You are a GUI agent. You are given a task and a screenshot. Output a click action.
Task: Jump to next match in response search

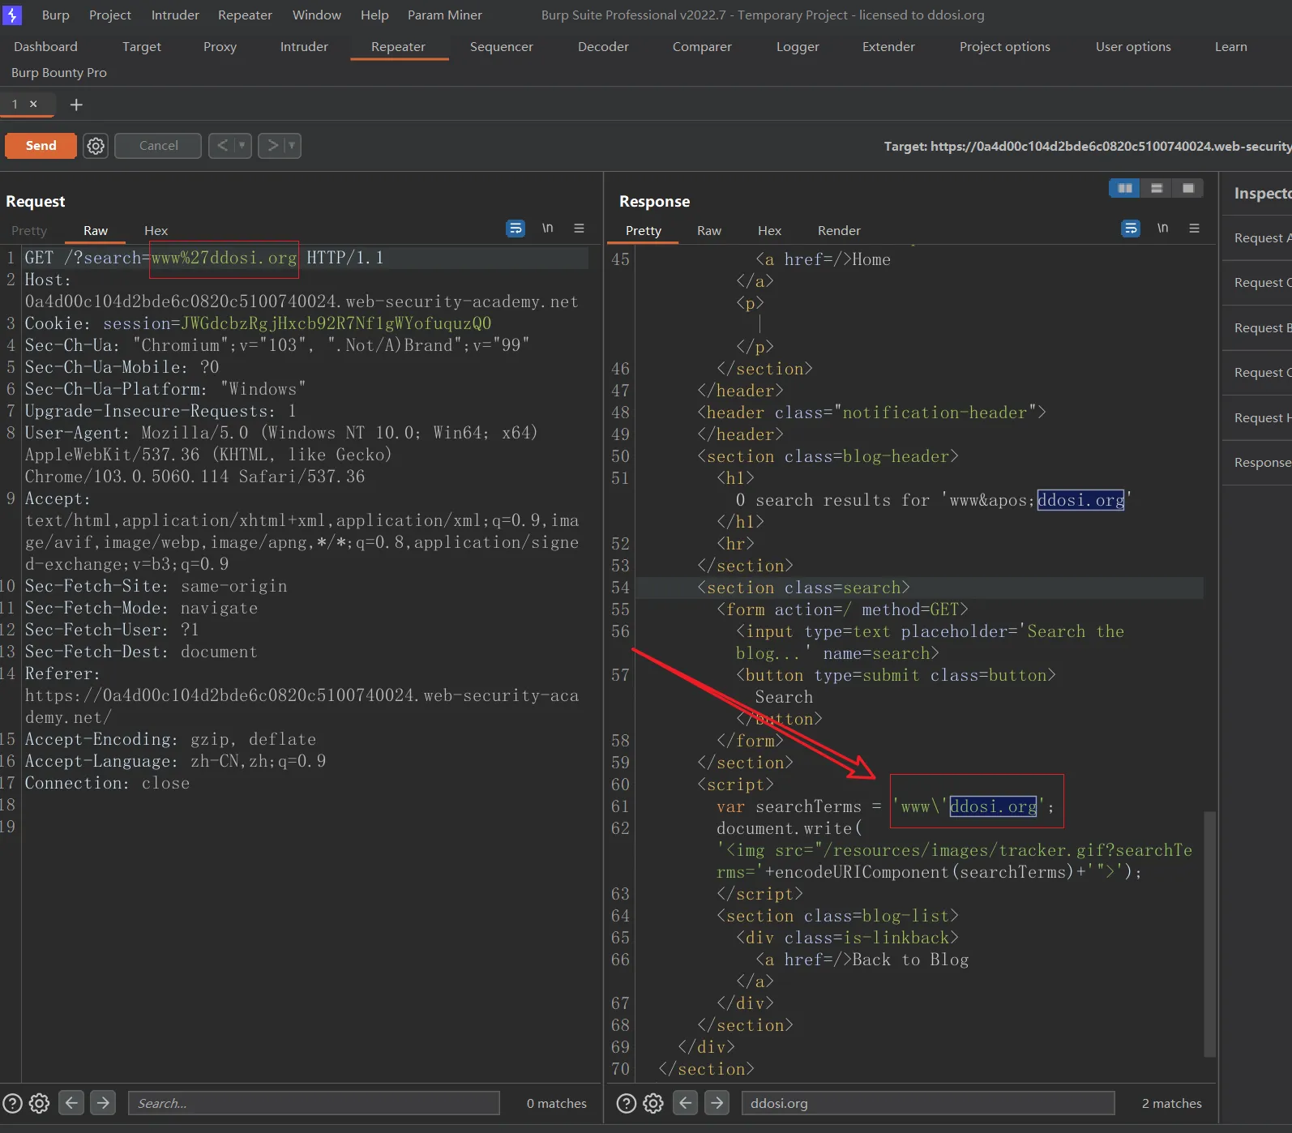pyautogui.click(x=717, y=1103)
